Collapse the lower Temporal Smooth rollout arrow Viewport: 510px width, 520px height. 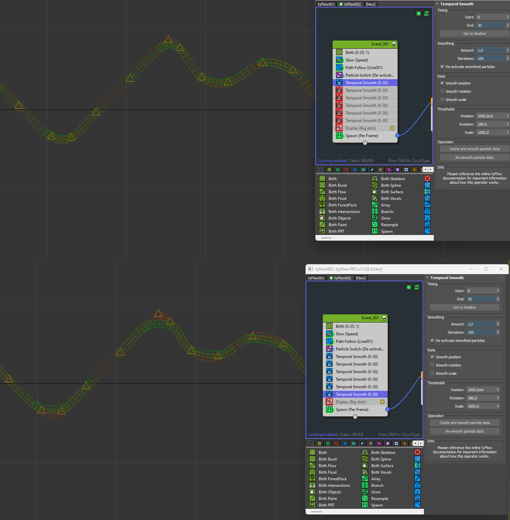tap(427, 278)
